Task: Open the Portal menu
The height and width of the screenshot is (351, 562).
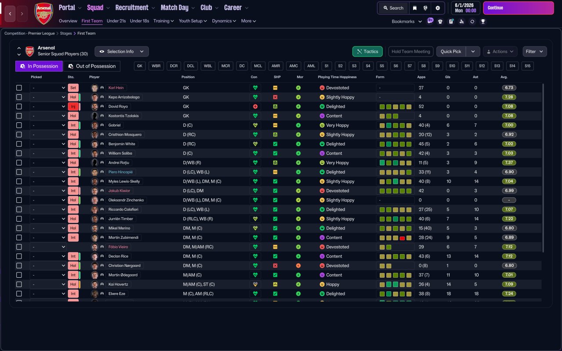Action: pos(70,7)
